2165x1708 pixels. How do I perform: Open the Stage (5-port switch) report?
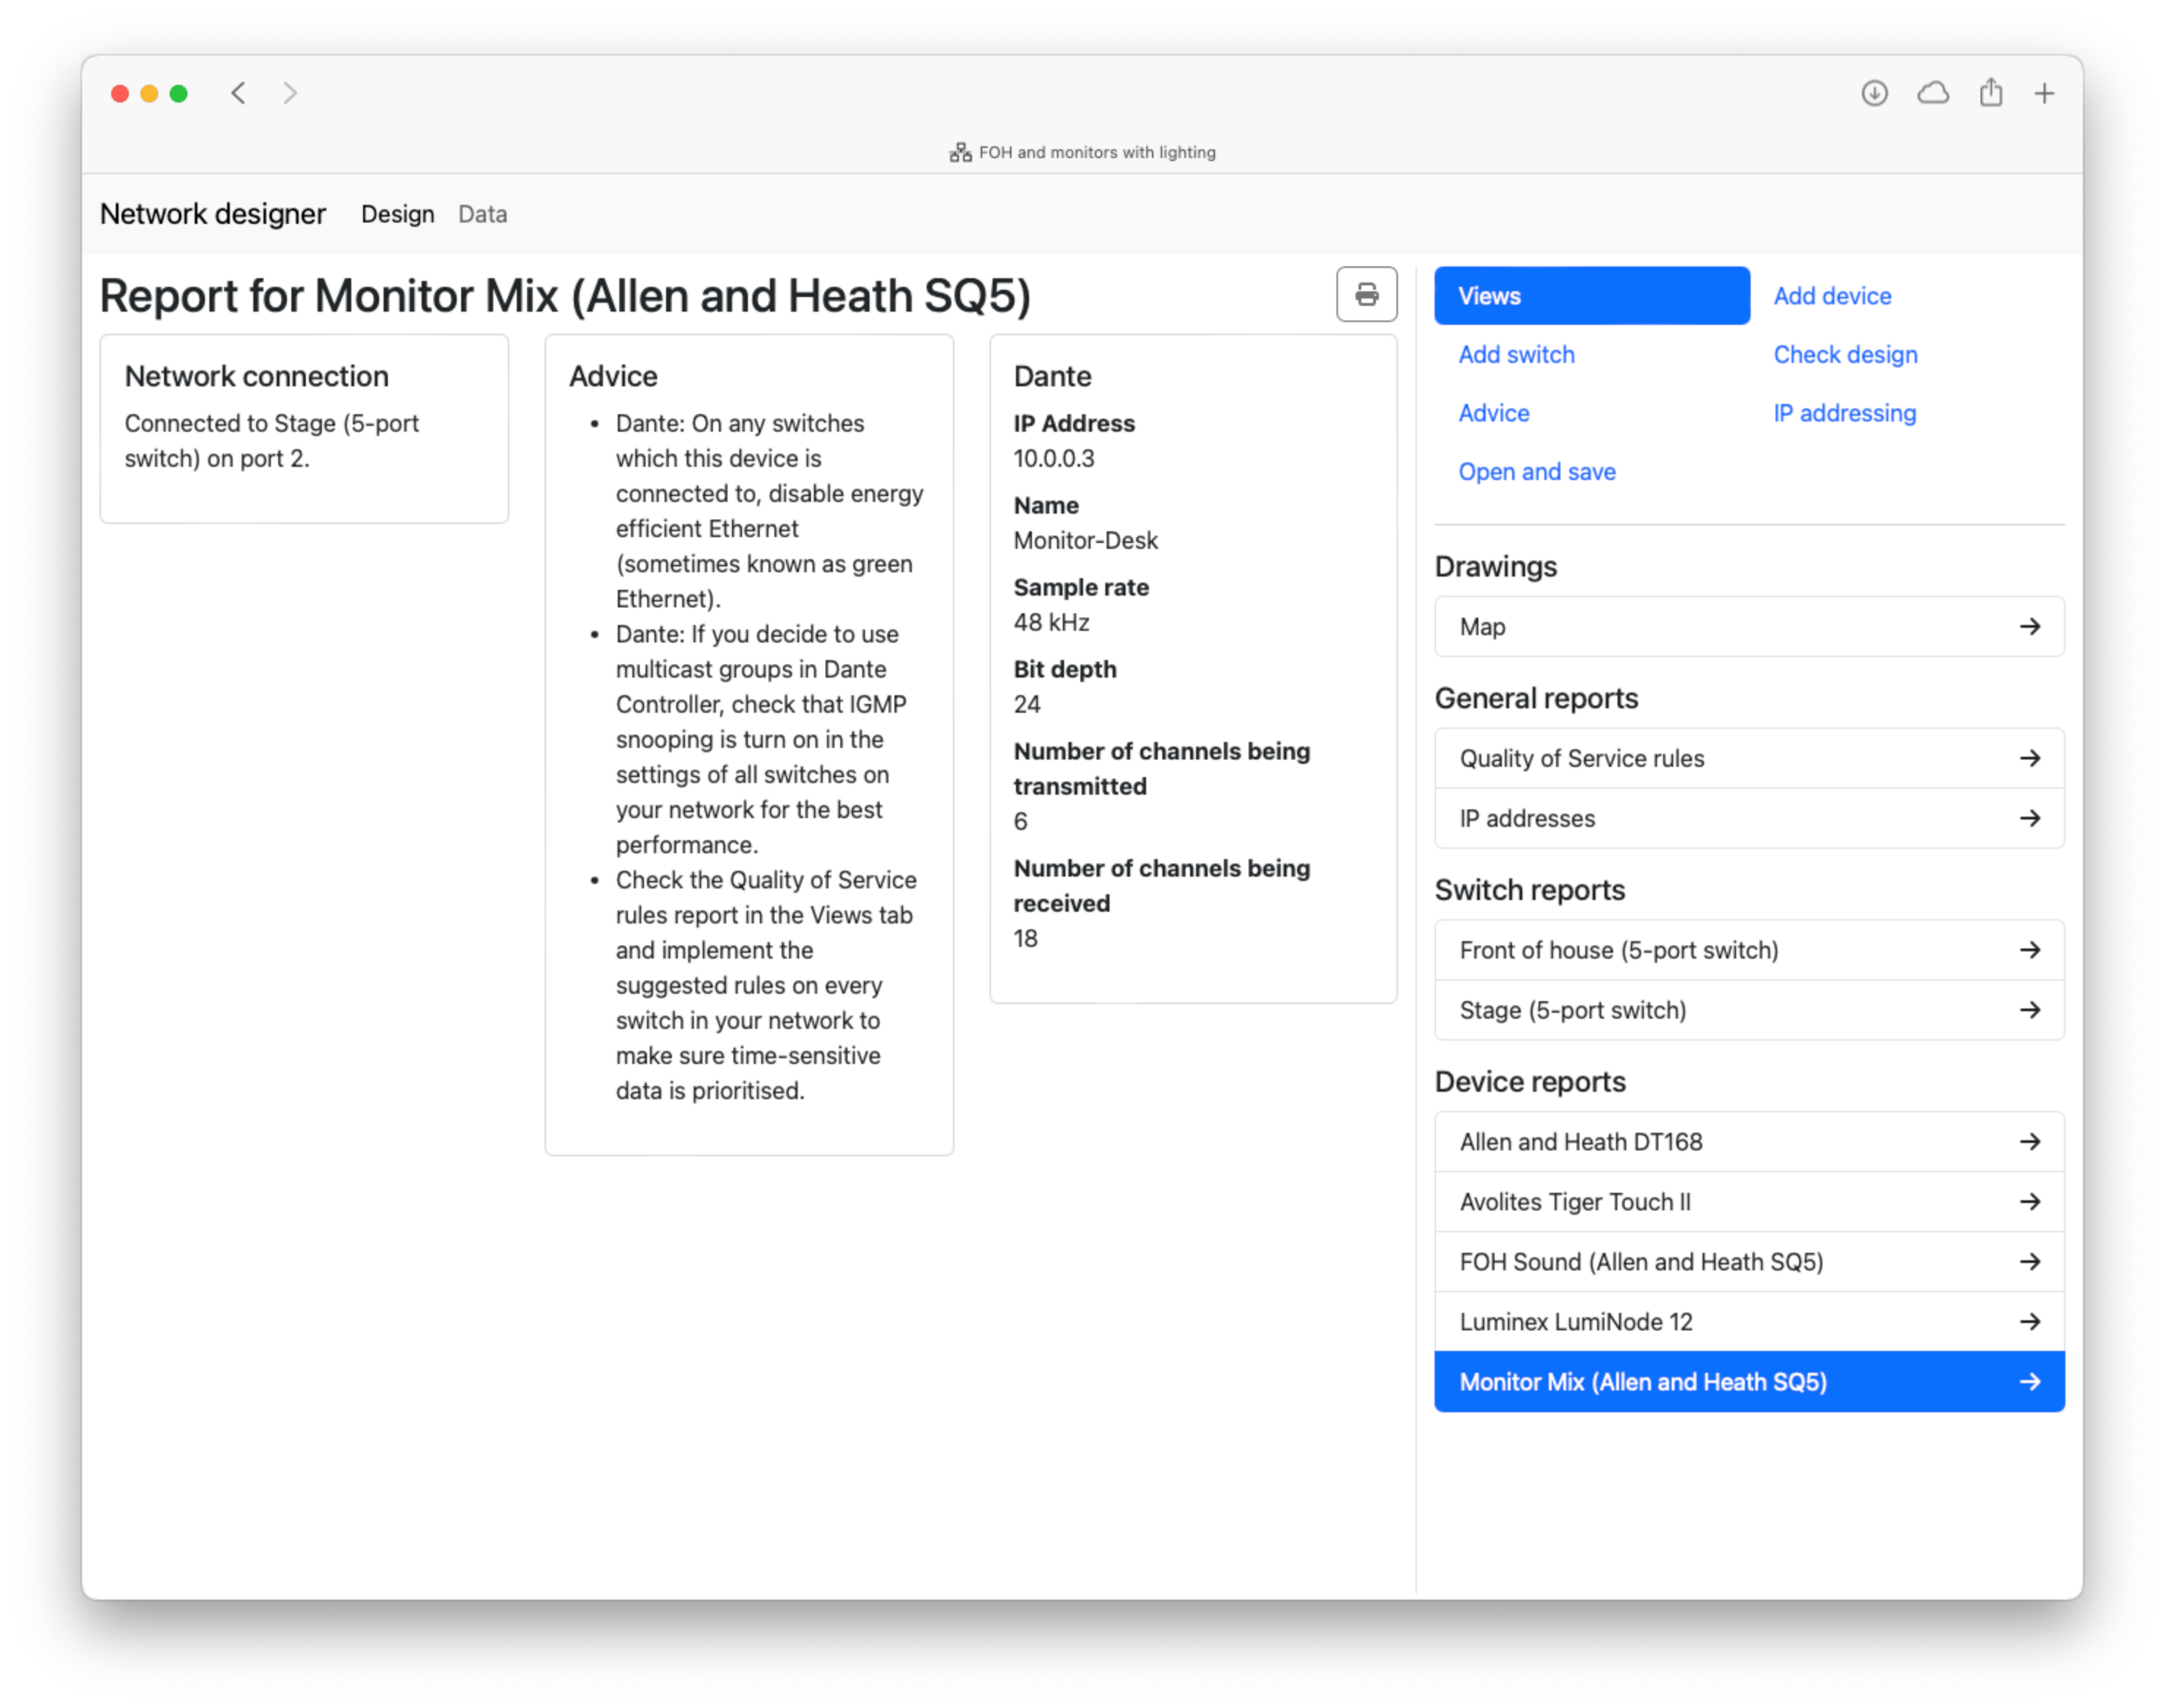coord(1748,1010)
